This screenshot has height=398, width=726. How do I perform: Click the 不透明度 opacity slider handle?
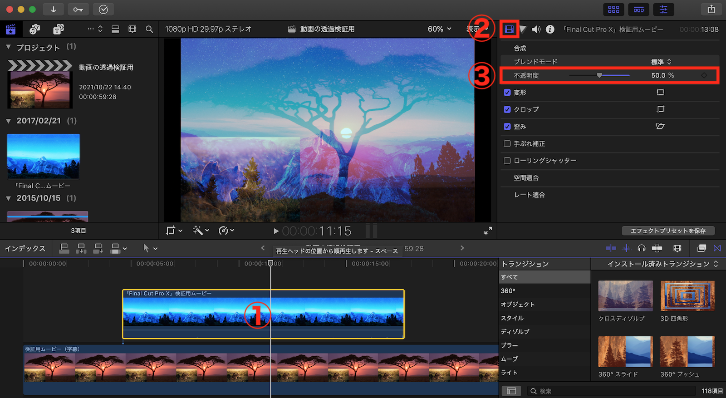pyautogui.click(x=599, y=75)
